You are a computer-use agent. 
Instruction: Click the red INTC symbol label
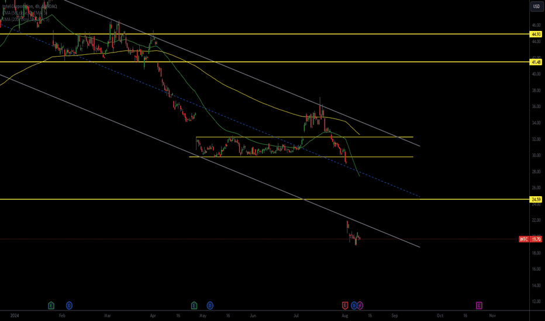(x=524, y=239)
